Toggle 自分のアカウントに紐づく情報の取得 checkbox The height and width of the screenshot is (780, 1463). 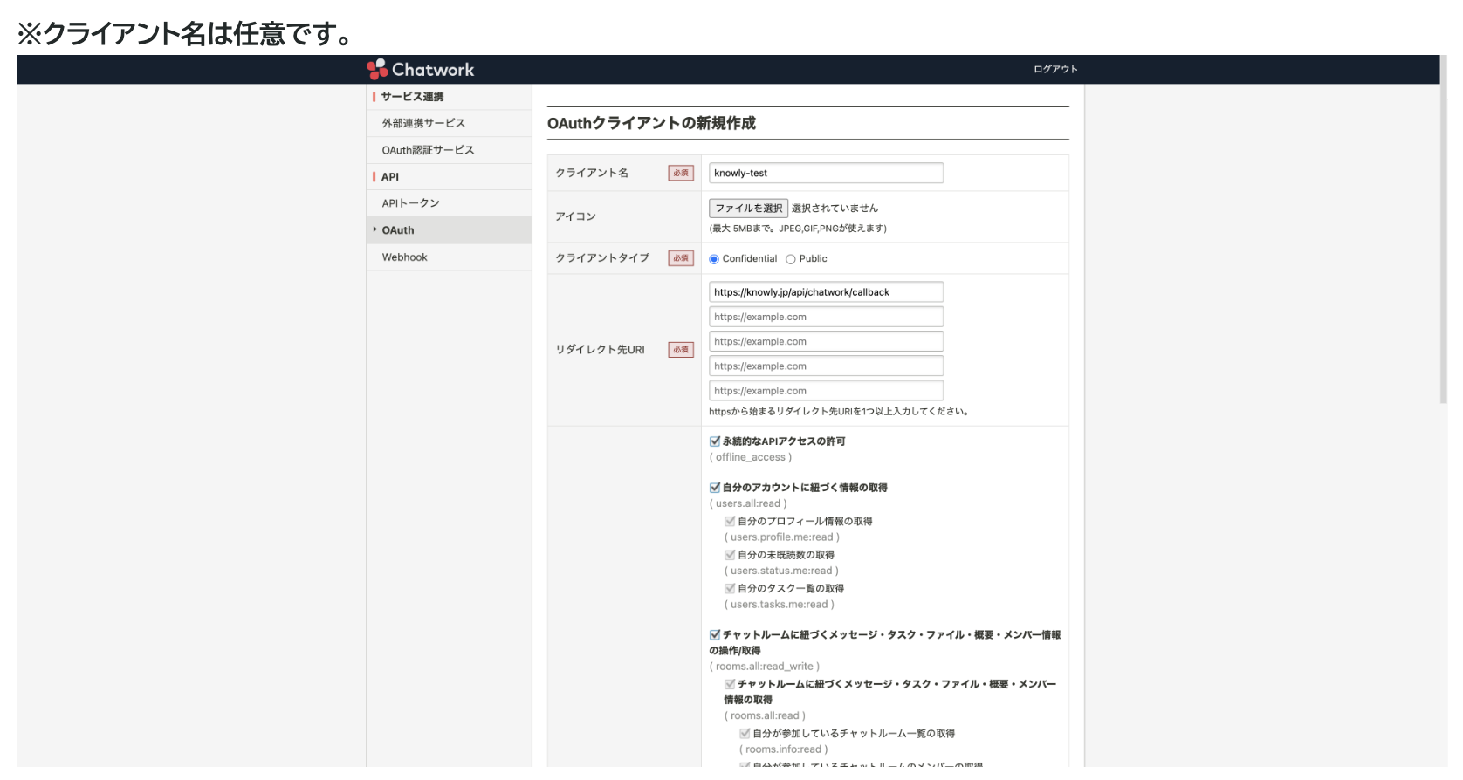(x=715, y=488)
